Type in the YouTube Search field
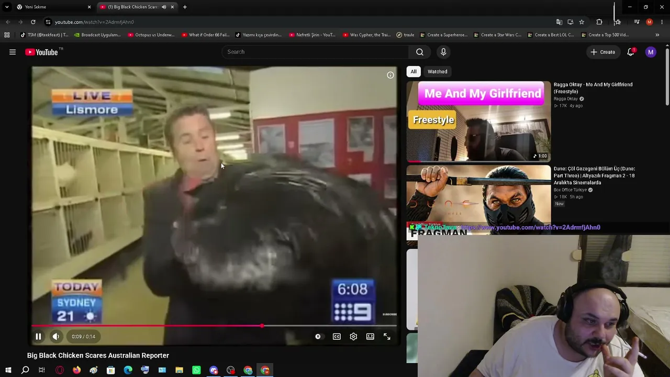Viewport: 670px width, 377px height. click(316, 52)
